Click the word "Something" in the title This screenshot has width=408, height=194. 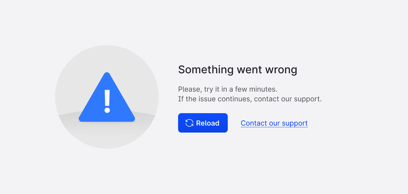[206, 70]
